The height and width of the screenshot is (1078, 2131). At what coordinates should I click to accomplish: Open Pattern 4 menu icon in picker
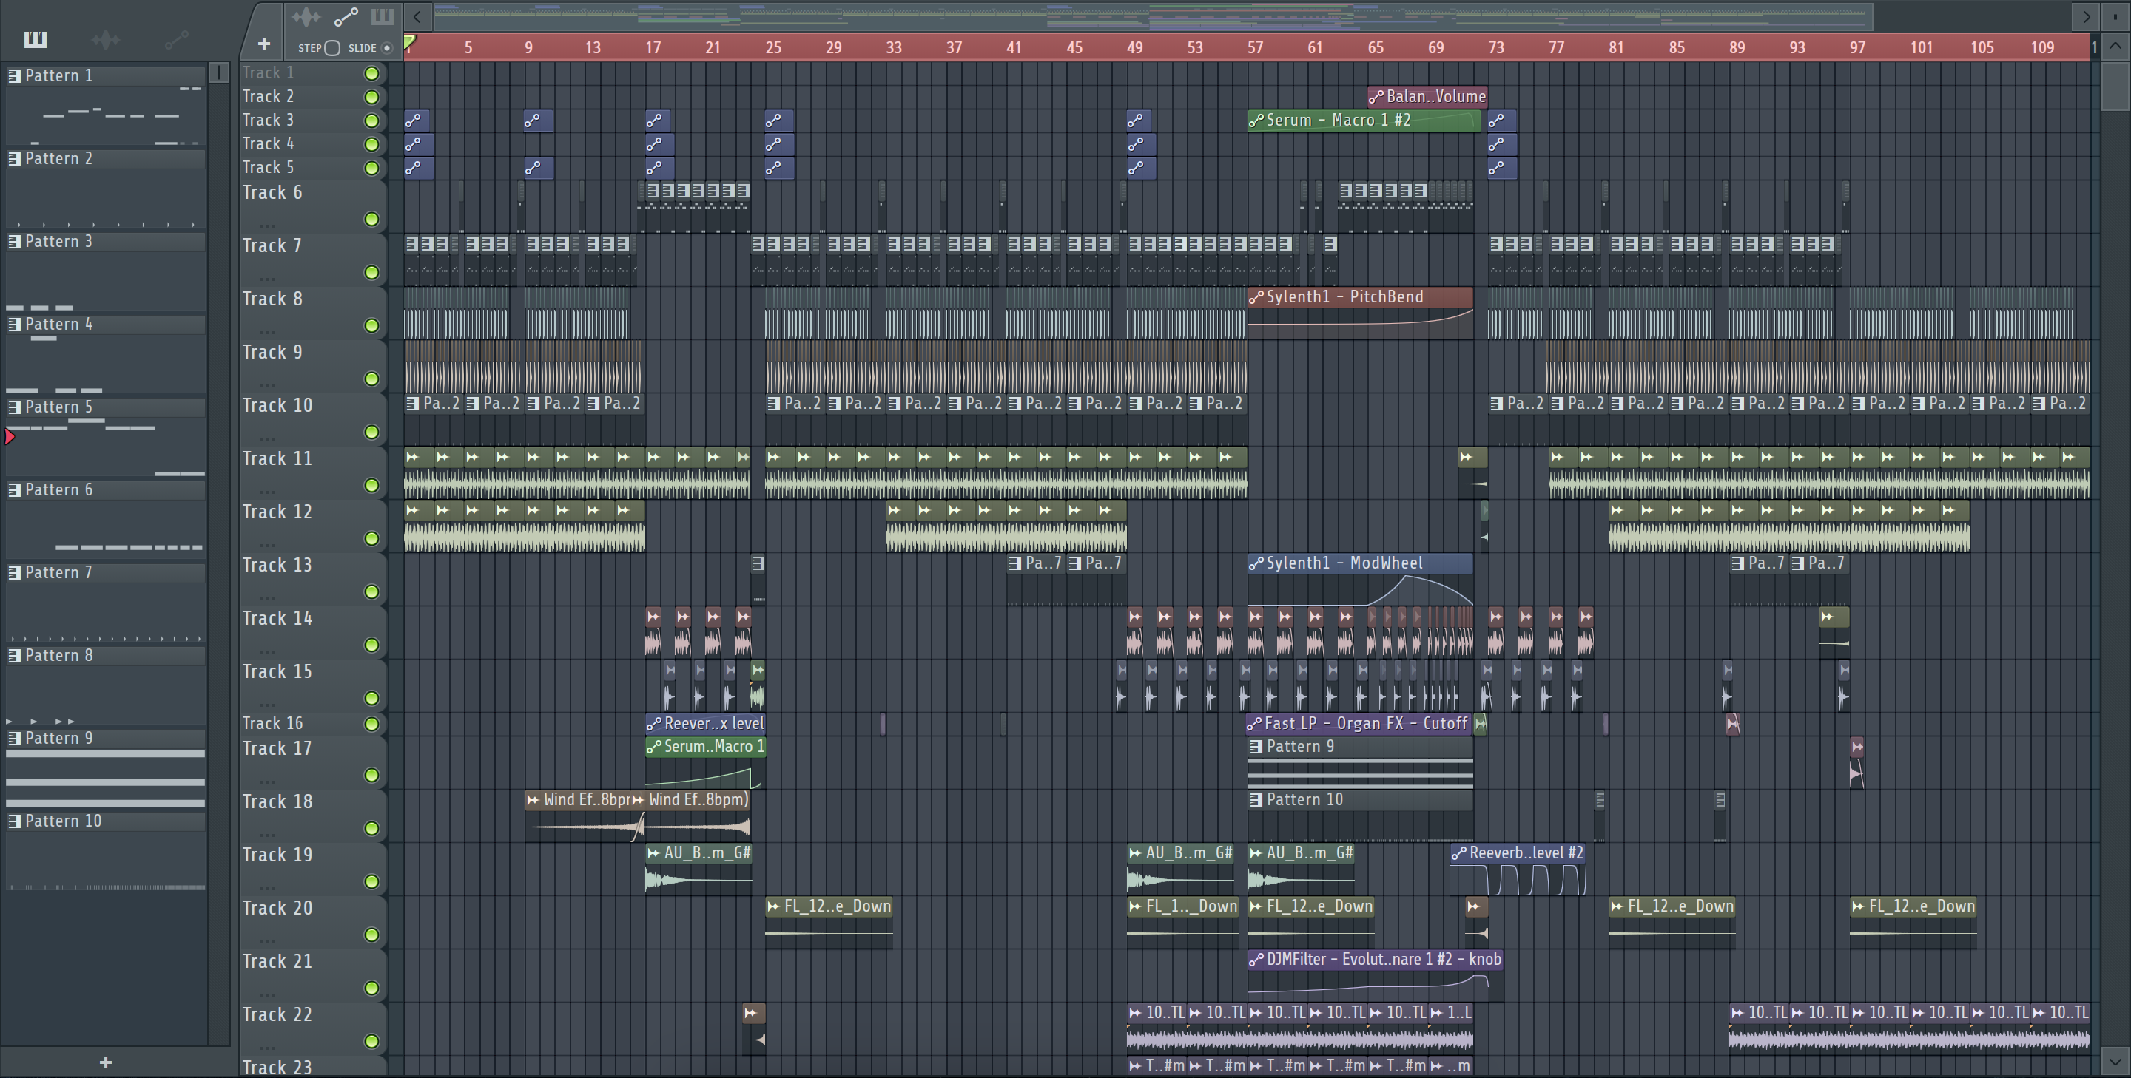(14, 324)
